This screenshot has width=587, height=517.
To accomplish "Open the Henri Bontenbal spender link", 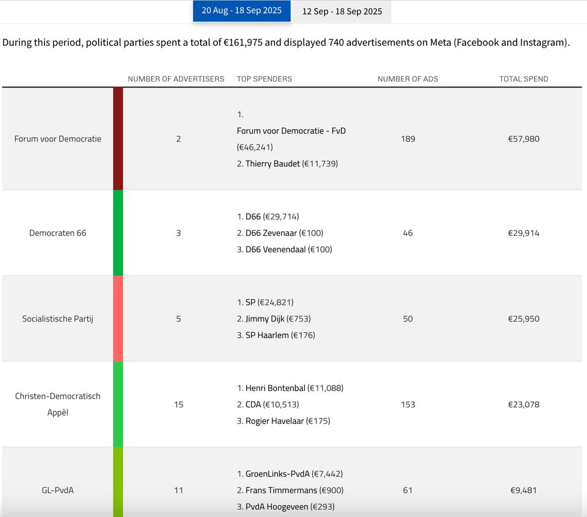I will pos(275,388).
